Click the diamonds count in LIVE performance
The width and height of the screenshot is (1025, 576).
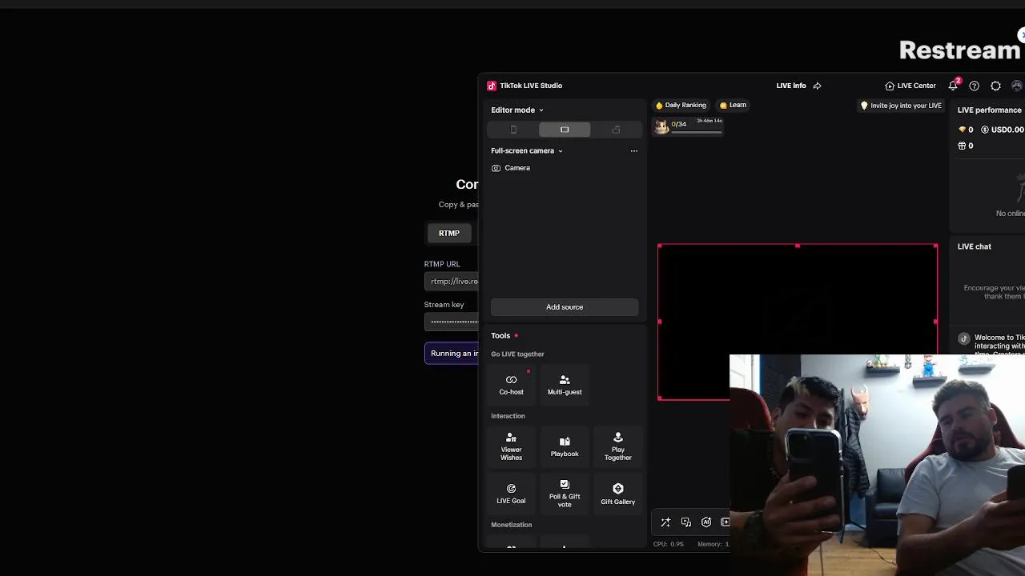click(966, 130)
